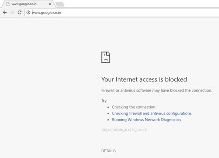Click the firewall or antivirus blocked message
The width and height of the screenshot is (219, 158).
pos(157,90)
